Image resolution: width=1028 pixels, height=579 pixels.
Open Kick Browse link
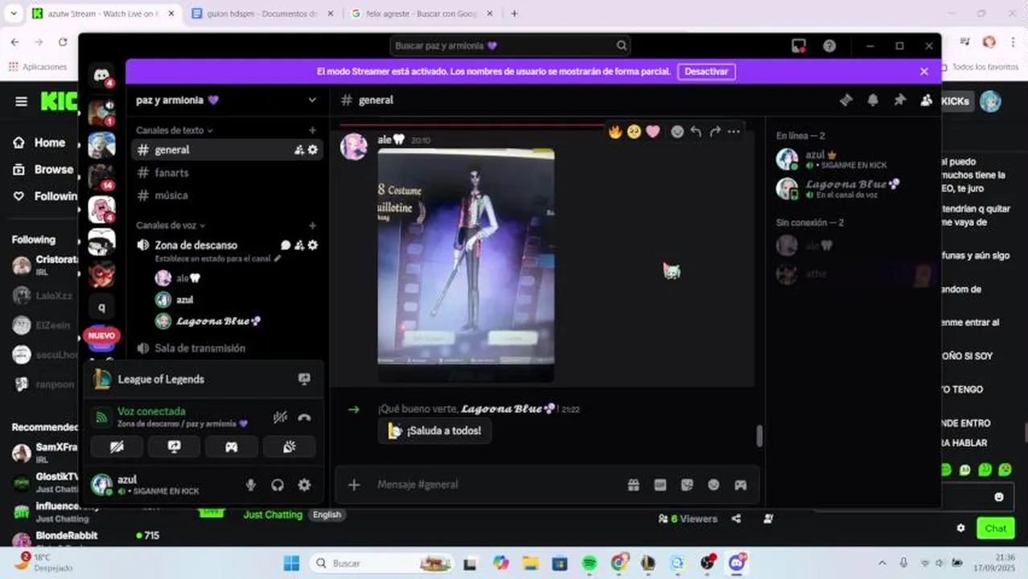point(43,170)
